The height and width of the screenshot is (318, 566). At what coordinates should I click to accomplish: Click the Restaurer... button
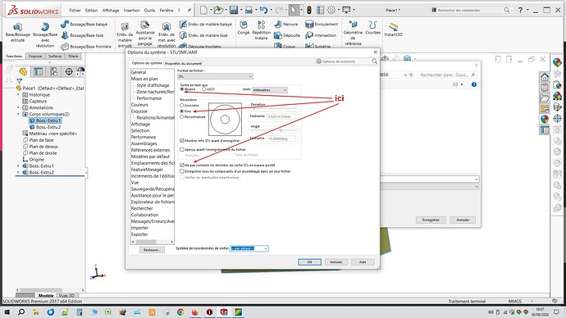[152, 250]
